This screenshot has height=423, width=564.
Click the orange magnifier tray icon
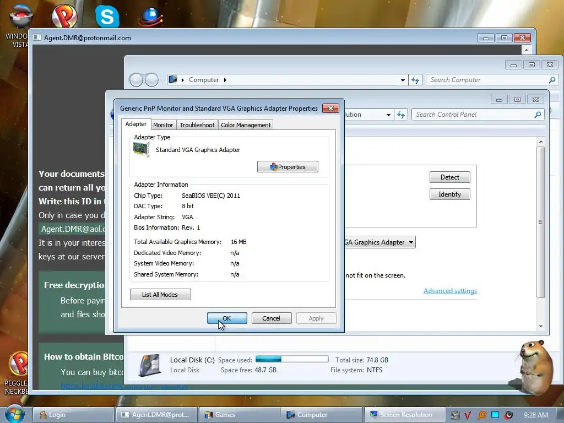click(x=481, y=415)
